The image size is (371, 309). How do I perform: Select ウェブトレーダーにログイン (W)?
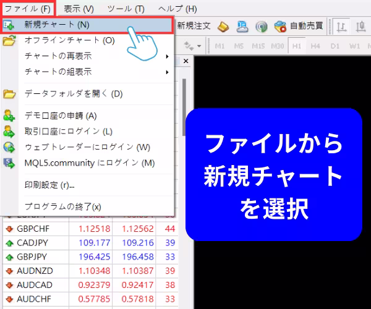(87, 147)
